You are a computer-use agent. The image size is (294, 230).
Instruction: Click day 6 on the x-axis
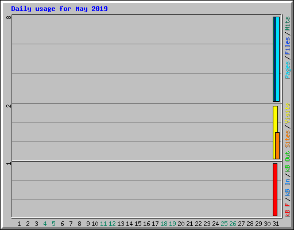[x=62, y=224]
